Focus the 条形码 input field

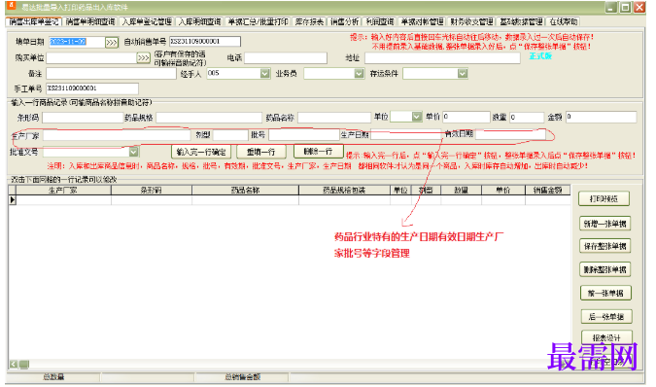[83, 118]
